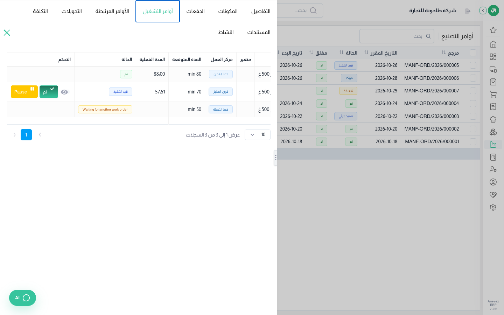The height and width of the screenshot is (315, 504).
Task: Check the box for MANF-ORD/2026/000007
Action: pyautogui.click(x=473, y=91)
